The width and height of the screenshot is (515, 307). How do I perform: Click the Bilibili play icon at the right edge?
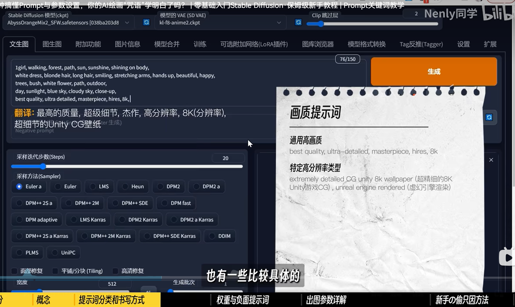pos(507,257)
